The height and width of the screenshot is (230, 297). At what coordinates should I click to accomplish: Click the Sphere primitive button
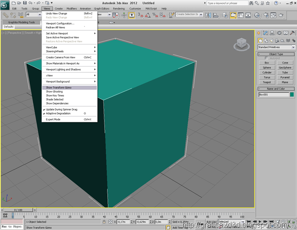coord(267,68)
